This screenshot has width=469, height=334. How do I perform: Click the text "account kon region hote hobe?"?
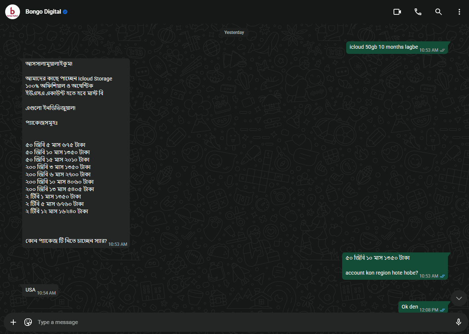point(382,273)
